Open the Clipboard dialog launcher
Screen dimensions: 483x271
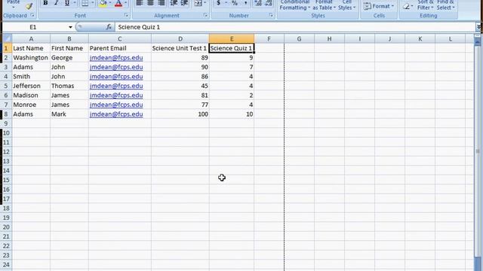32,15
